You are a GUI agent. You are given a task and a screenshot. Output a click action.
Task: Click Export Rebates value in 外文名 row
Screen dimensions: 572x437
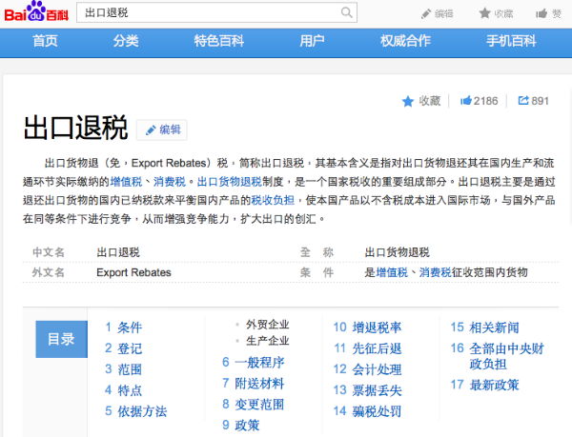click(133, 272)
